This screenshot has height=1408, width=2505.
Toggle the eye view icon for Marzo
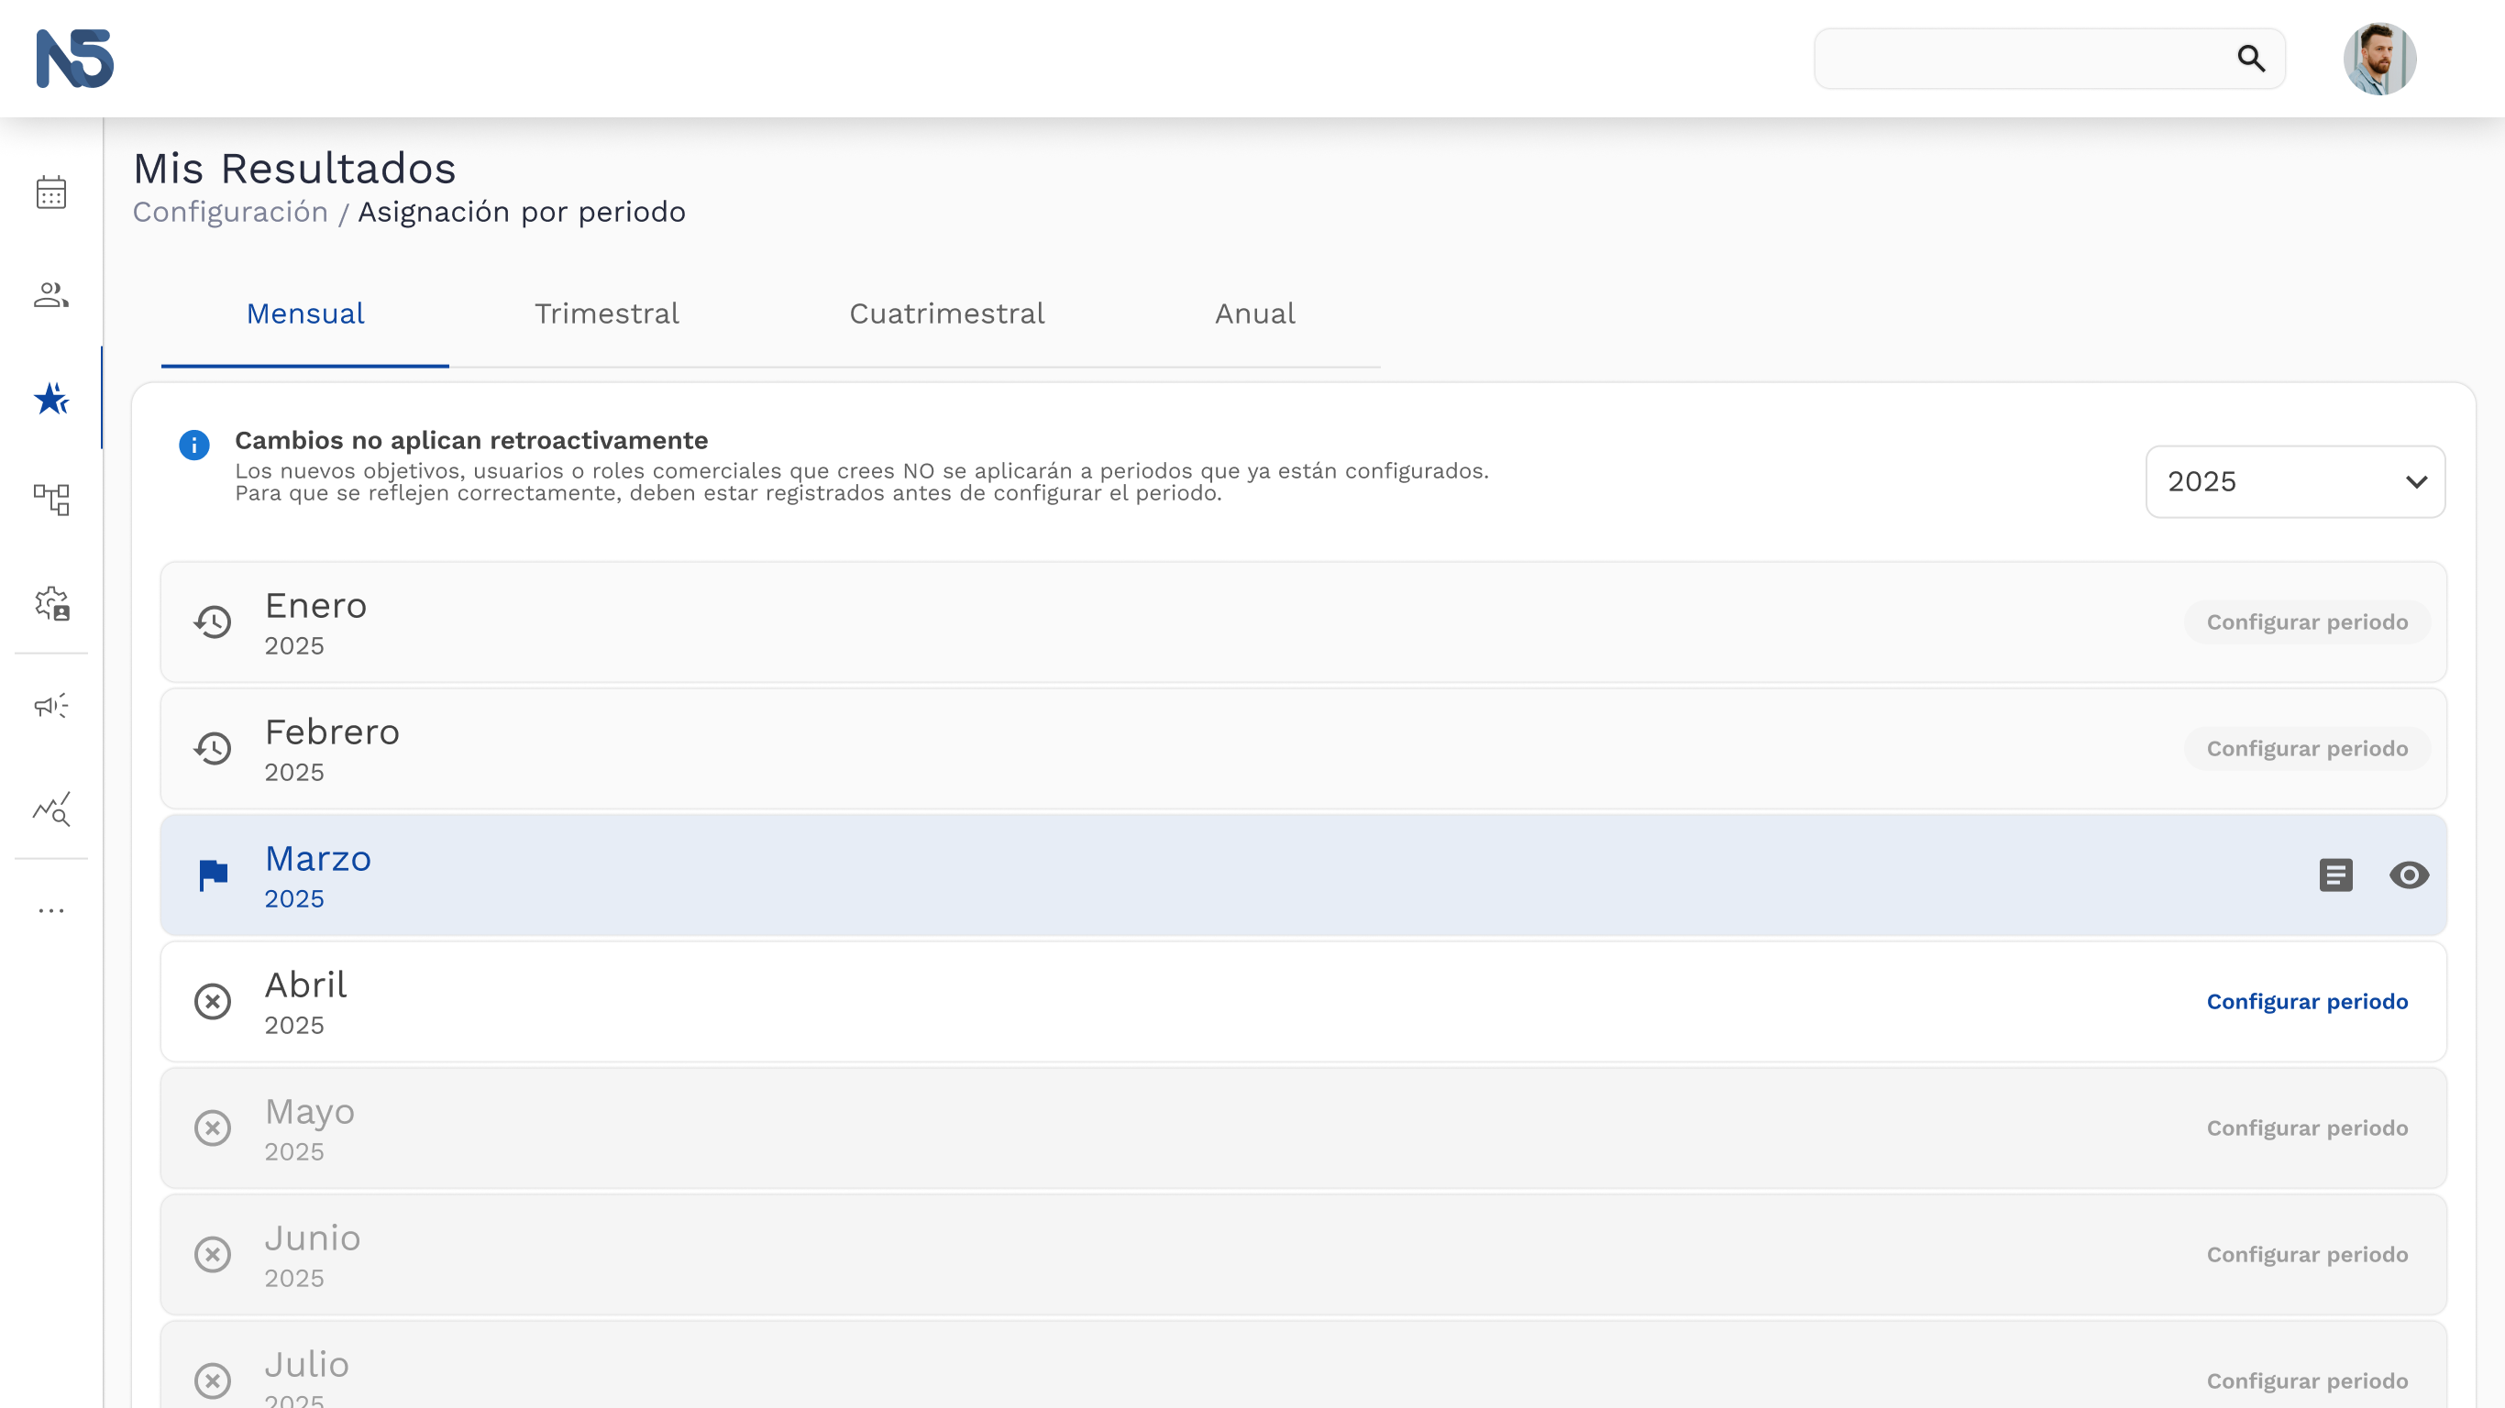coord(2409,875)
